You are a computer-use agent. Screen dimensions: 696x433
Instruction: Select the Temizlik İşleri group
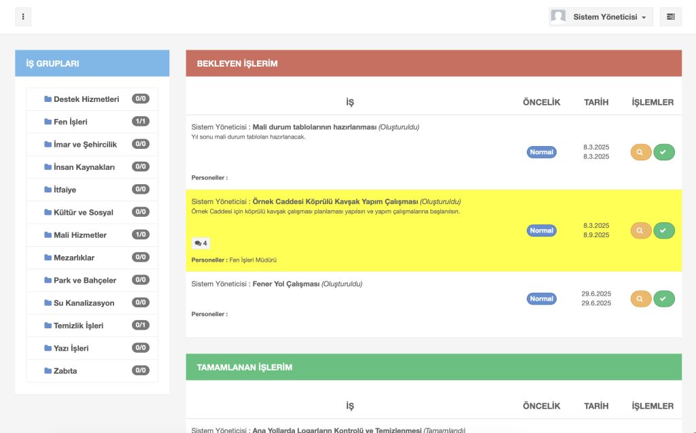tap(78, 326)
